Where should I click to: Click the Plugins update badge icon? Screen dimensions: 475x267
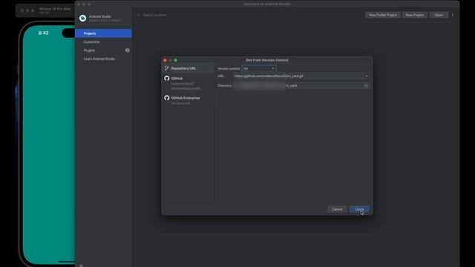pyautogui.click(x=128, y=50)
